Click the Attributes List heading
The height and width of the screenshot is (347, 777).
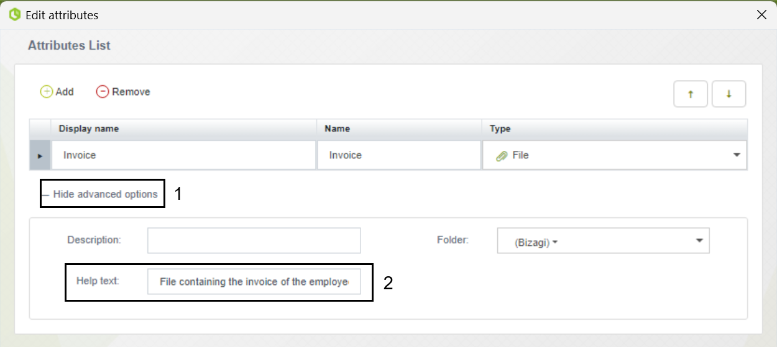(69, 45)
